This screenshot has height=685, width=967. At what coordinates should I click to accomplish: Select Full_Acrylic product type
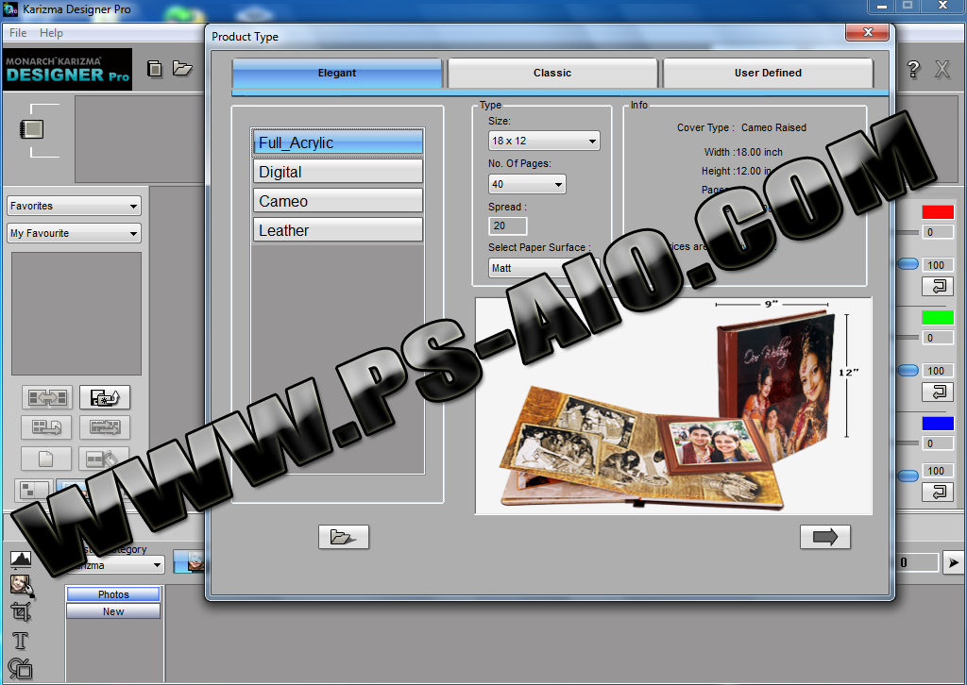(x=338, y=142)
